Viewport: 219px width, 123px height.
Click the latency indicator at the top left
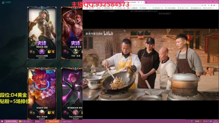[x=7, y=2]
